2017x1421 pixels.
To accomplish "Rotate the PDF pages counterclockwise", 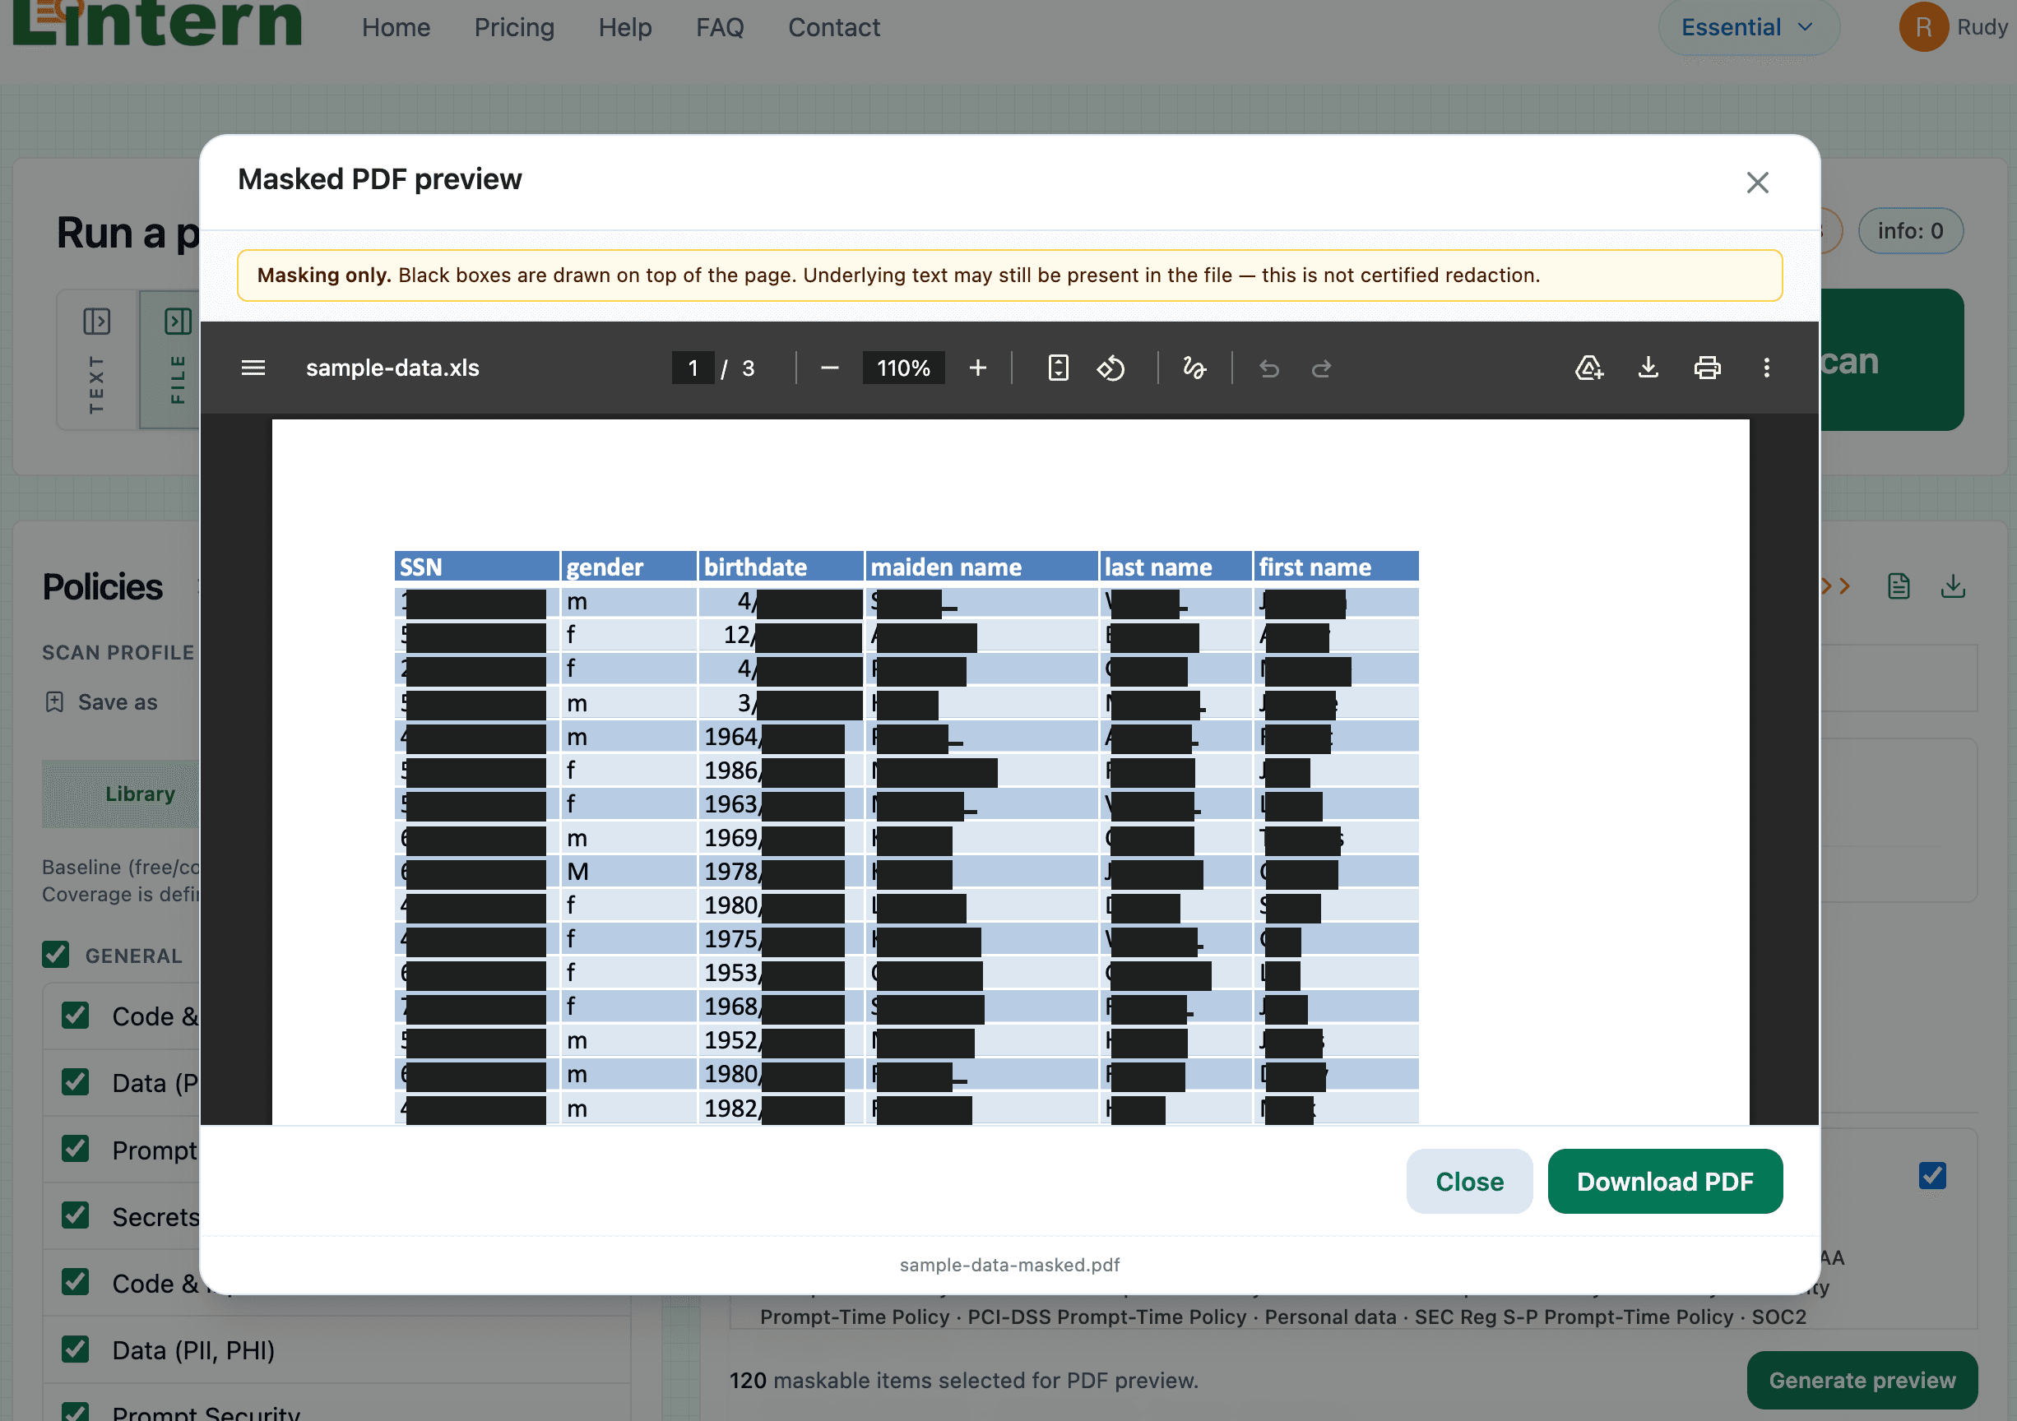I will coord(1111,368).
